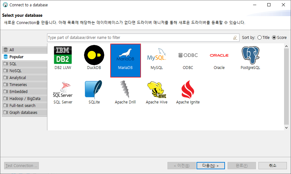Switch to the NoSQL category

pos(25,71)
